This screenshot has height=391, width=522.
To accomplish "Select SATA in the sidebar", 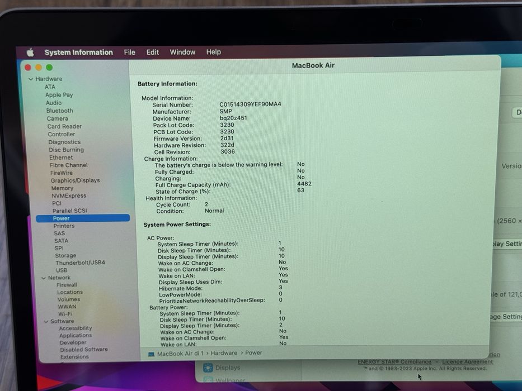I will click(61, 241).
